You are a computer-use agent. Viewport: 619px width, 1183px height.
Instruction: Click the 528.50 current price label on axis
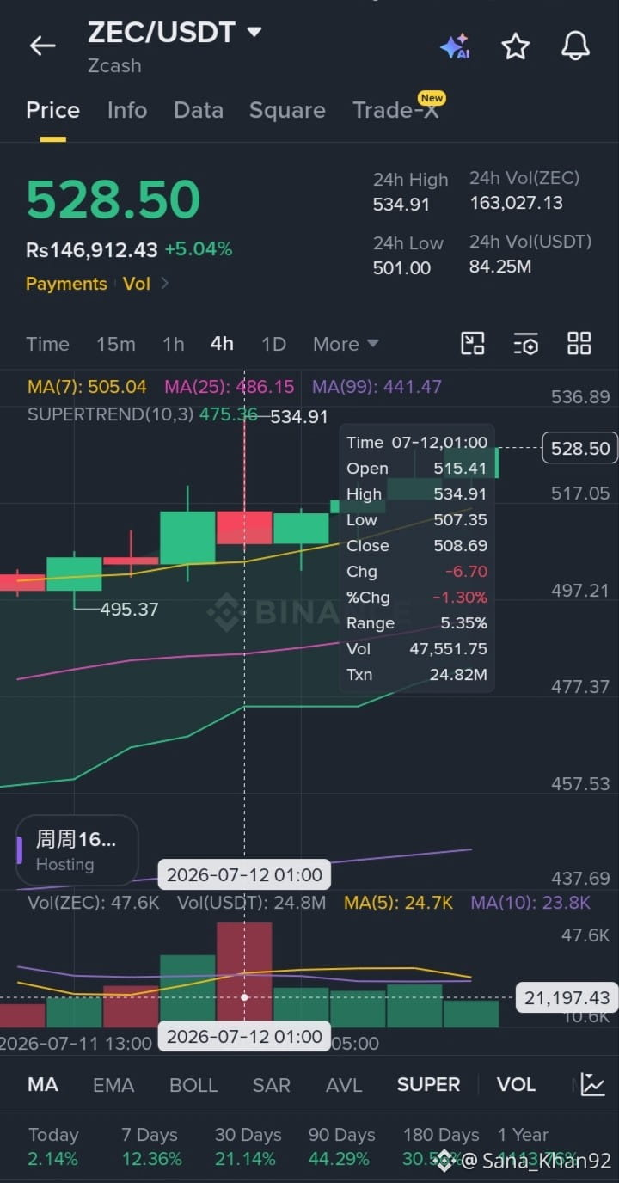click(x=580, y=448)
